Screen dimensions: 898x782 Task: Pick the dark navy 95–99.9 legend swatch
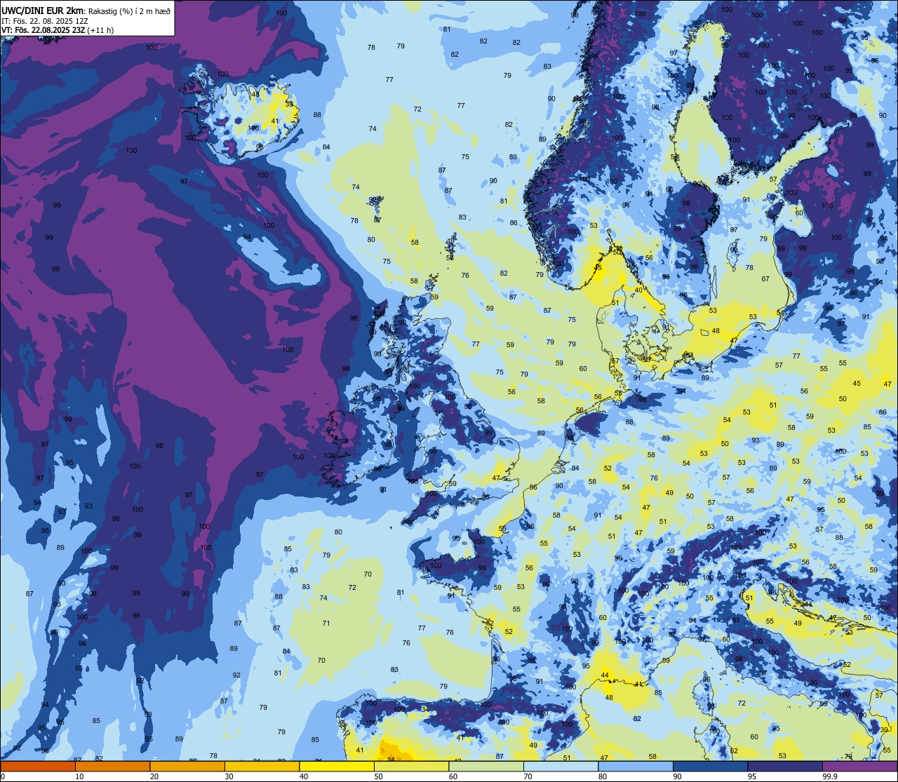pos(785,766)
